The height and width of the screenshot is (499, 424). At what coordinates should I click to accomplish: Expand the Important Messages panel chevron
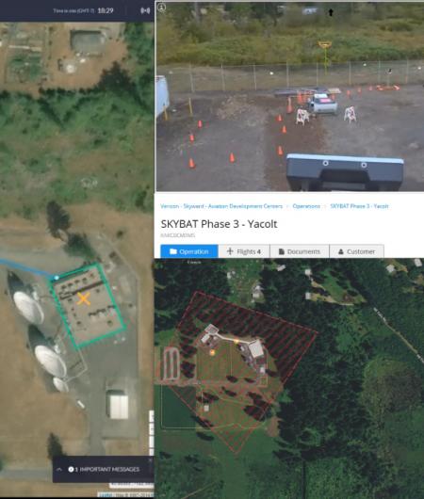tap(59, 469)
